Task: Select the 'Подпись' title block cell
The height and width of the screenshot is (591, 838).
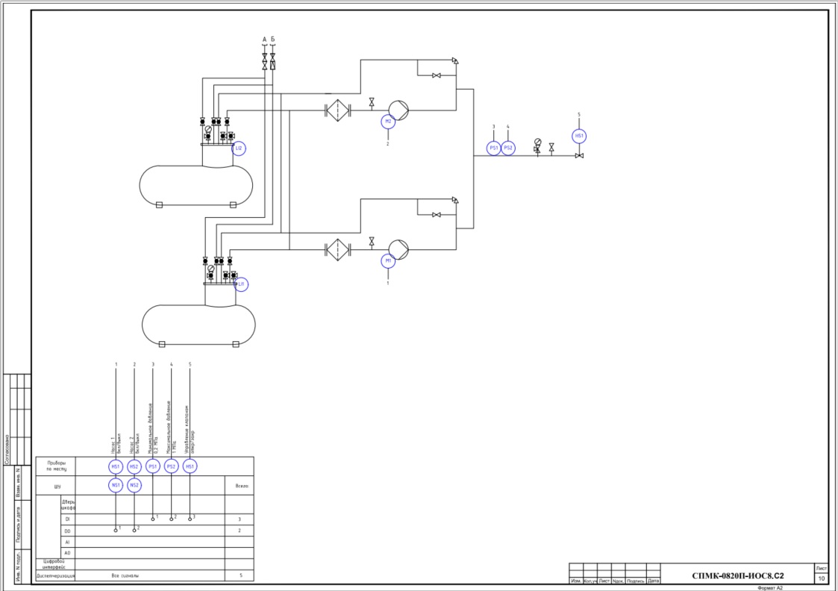Action: click(x=636, y=581)
